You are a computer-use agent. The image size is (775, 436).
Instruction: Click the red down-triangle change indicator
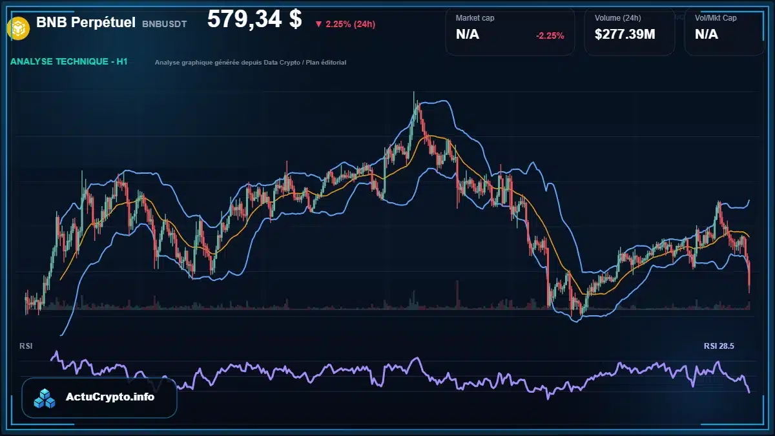(x=318, y=25)
